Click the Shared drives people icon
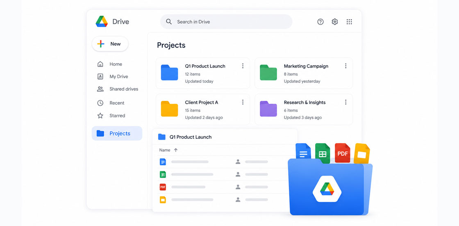Image resolution: width=459 pixels, height=226 pixels. coord(100,89)
